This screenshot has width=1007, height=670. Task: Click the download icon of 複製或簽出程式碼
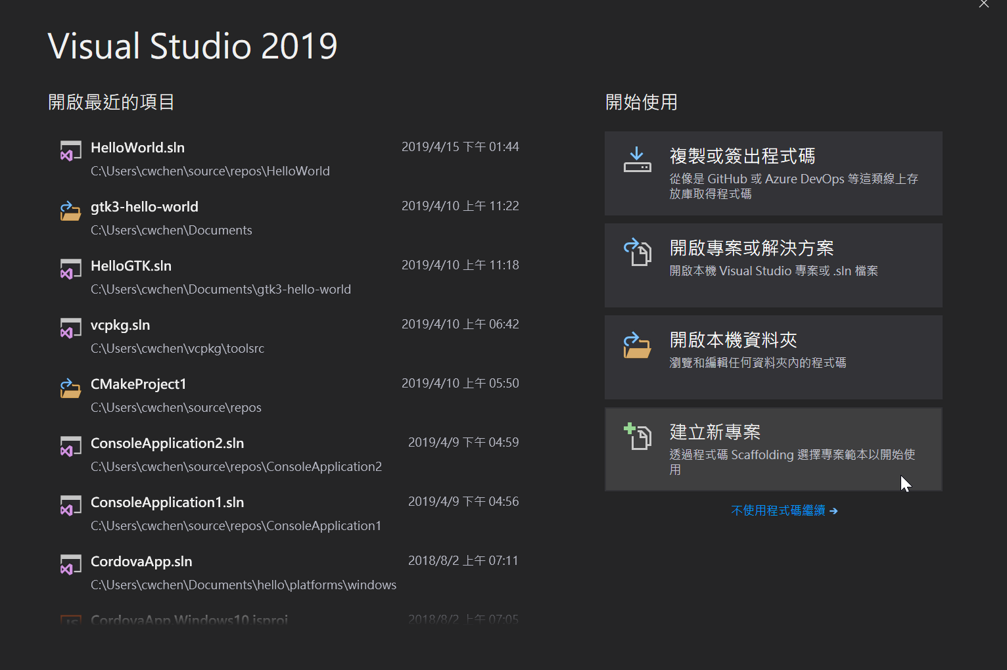point(637,160)
